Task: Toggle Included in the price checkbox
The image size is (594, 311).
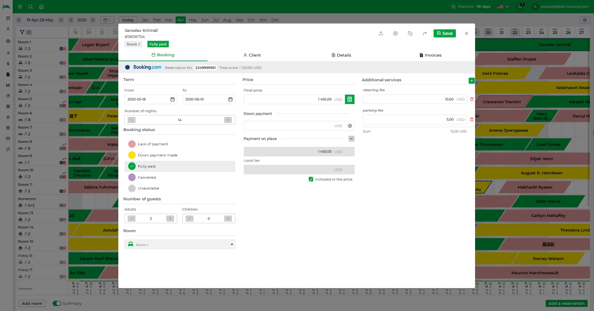Action: click(x=311, y=179)
